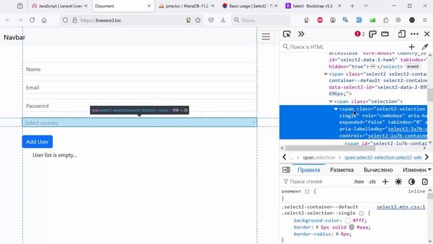Close the developer tools panel
Viewport: 433px width, 244px height.
427,34
